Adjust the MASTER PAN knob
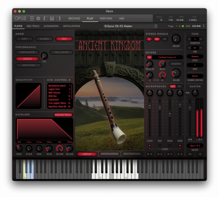This screenshot has width=219, height=197. [195, 93]
